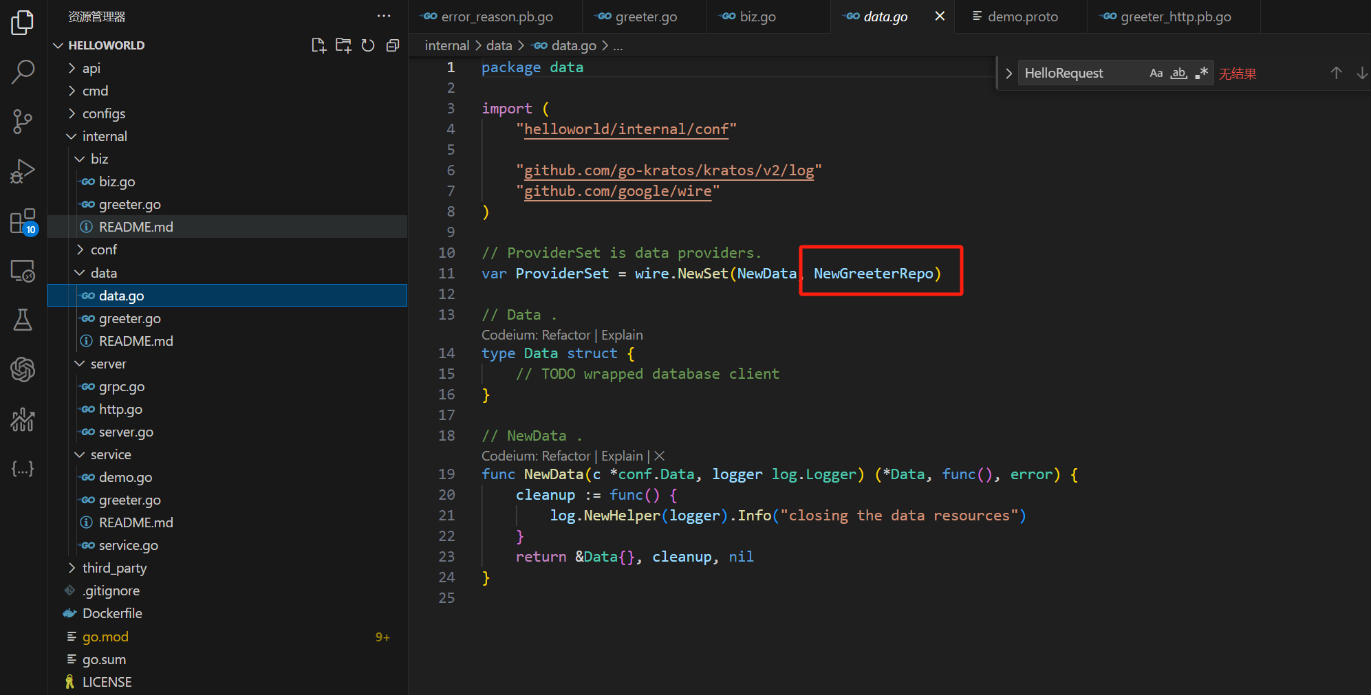
Task: Open the Search view in activity bar
Action: pyautogui.click(x=23, y=71)
